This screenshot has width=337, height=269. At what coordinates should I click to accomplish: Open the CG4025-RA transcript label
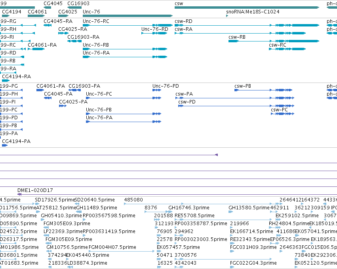coord(72,29)
